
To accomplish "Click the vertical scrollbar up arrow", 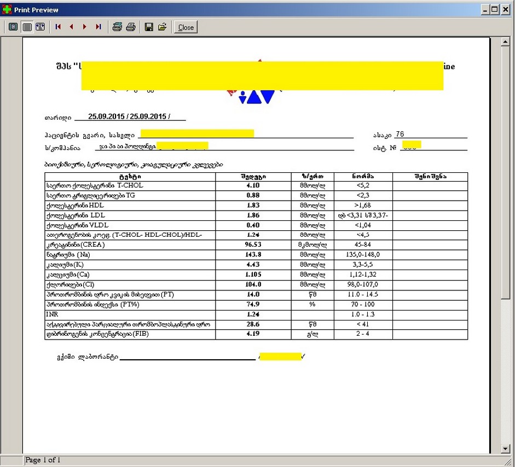I will click(506, 42).
